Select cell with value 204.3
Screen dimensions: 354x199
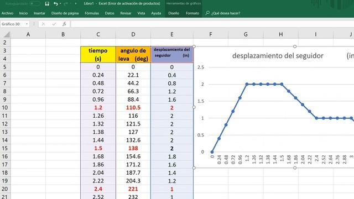coord(133,181)
